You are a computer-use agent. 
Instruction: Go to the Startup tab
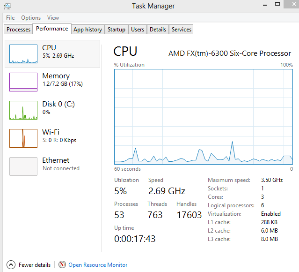(116, 30)
